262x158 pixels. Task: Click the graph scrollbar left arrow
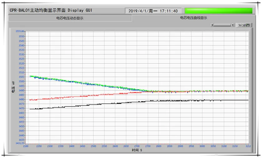pos(212,25)
